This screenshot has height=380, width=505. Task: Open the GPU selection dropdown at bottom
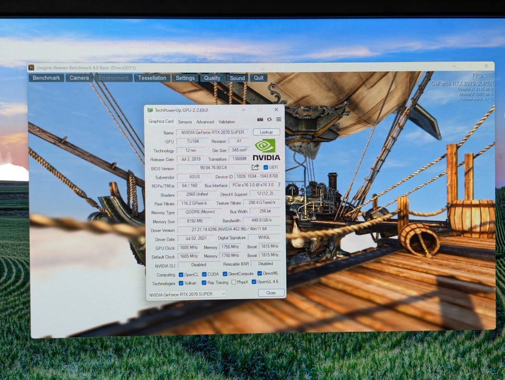(187, 294)
